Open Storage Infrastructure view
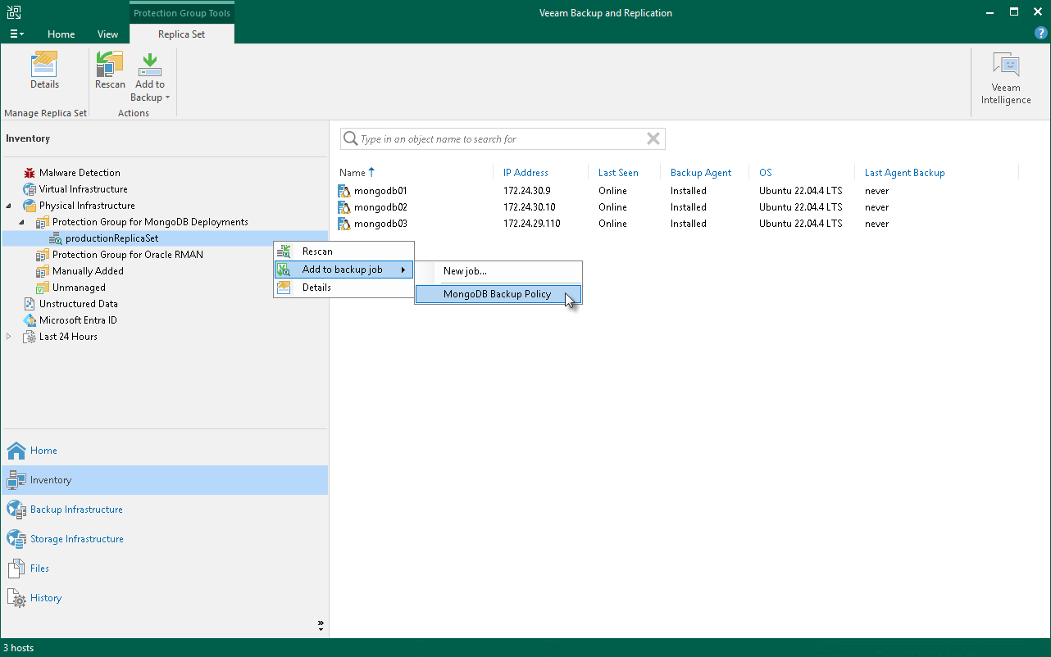The width and height of the screenshot is (1051, 657). pyautogui.click(x=76, y=539)
